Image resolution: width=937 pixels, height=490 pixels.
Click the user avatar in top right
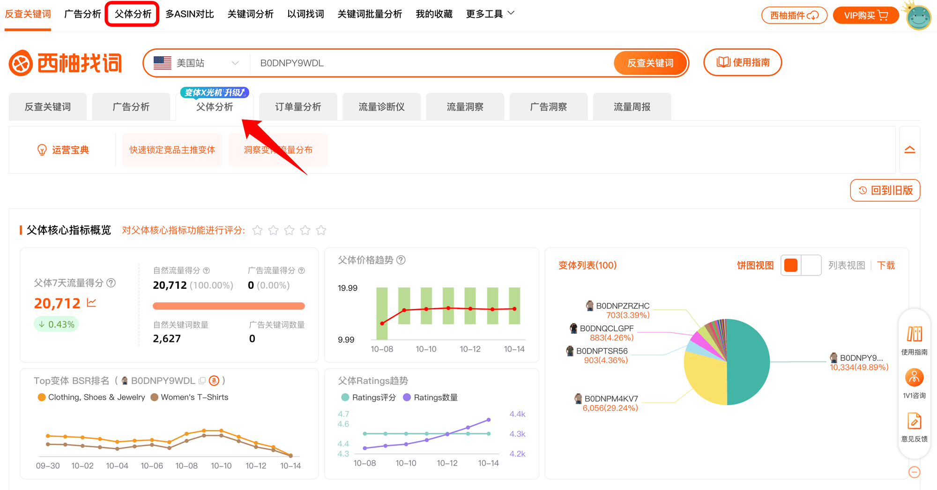(x=918, y=17)
